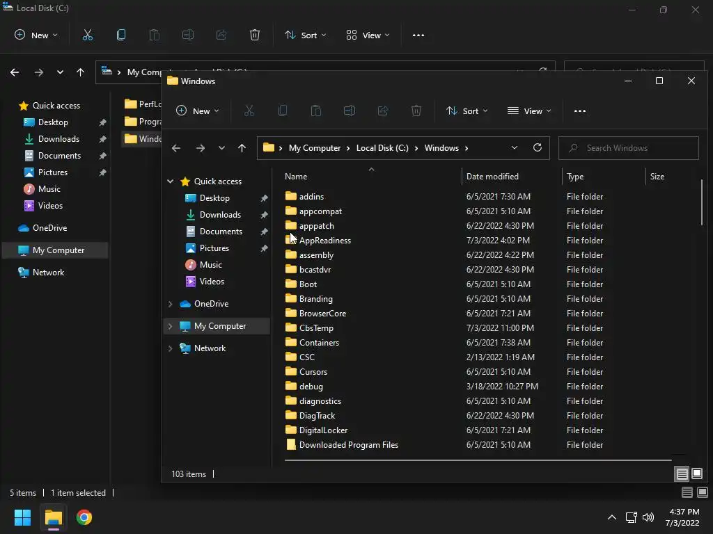Open See more ellipsis in Local Disk window
The height and width of the screenshot is (534, 713).
click(x=418, y=35)
